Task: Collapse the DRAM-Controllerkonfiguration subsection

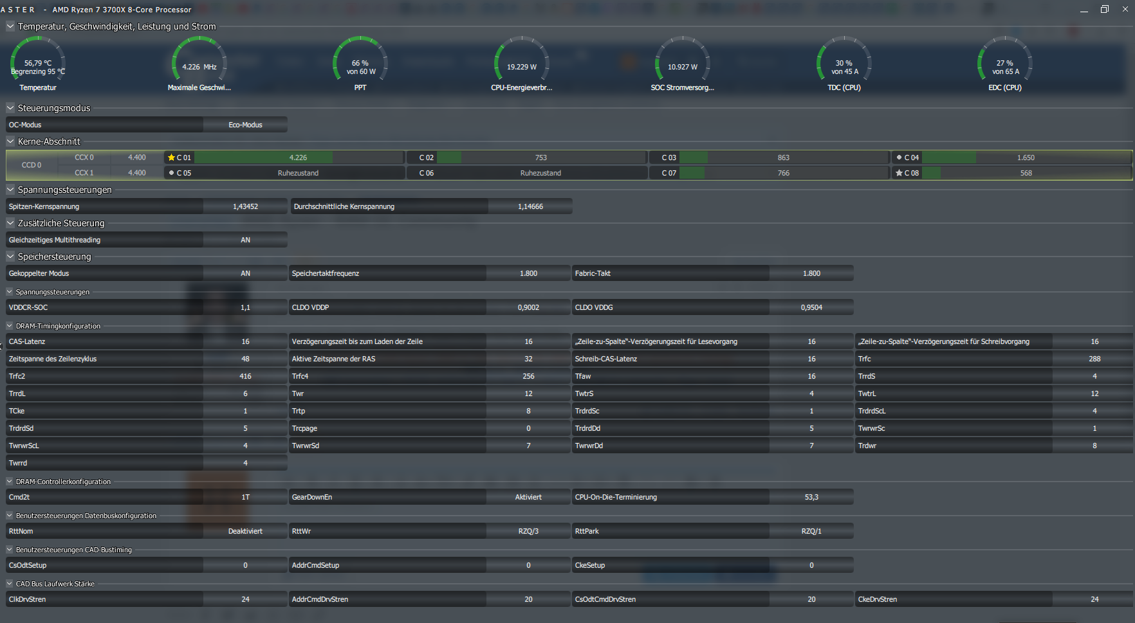Action: coord(10,482)
